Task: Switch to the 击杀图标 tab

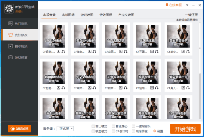Action: pyautogui.click(x=68, y=15)
